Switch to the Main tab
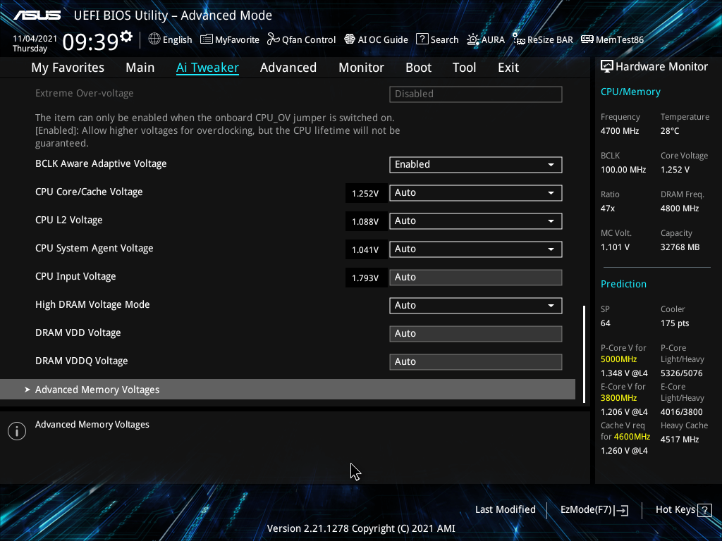The height and width of the screenshot is (541, 722). pos(140,68)
